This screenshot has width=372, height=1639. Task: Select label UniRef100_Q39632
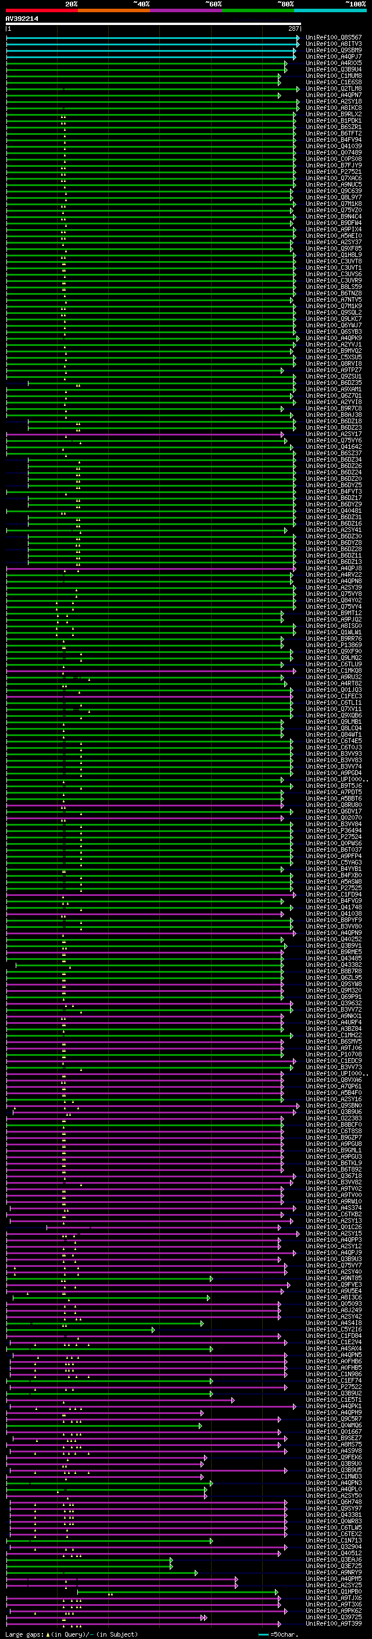pyautogui.click(x=334, y=1003)
